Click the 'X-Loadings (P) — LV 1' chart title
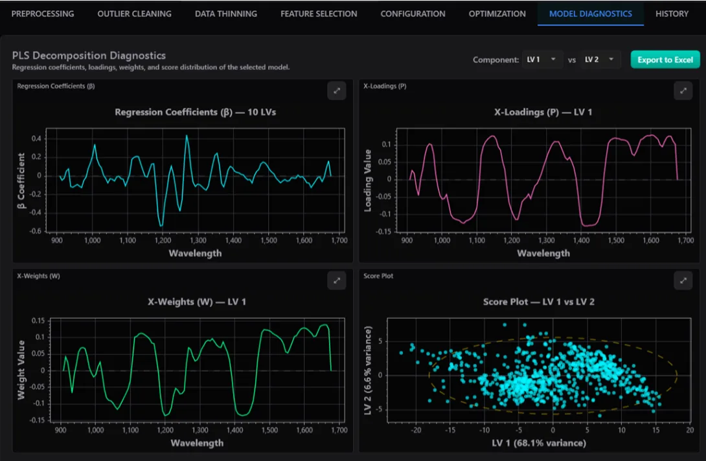The image size is (706, 461). click(x=543, y=113)
